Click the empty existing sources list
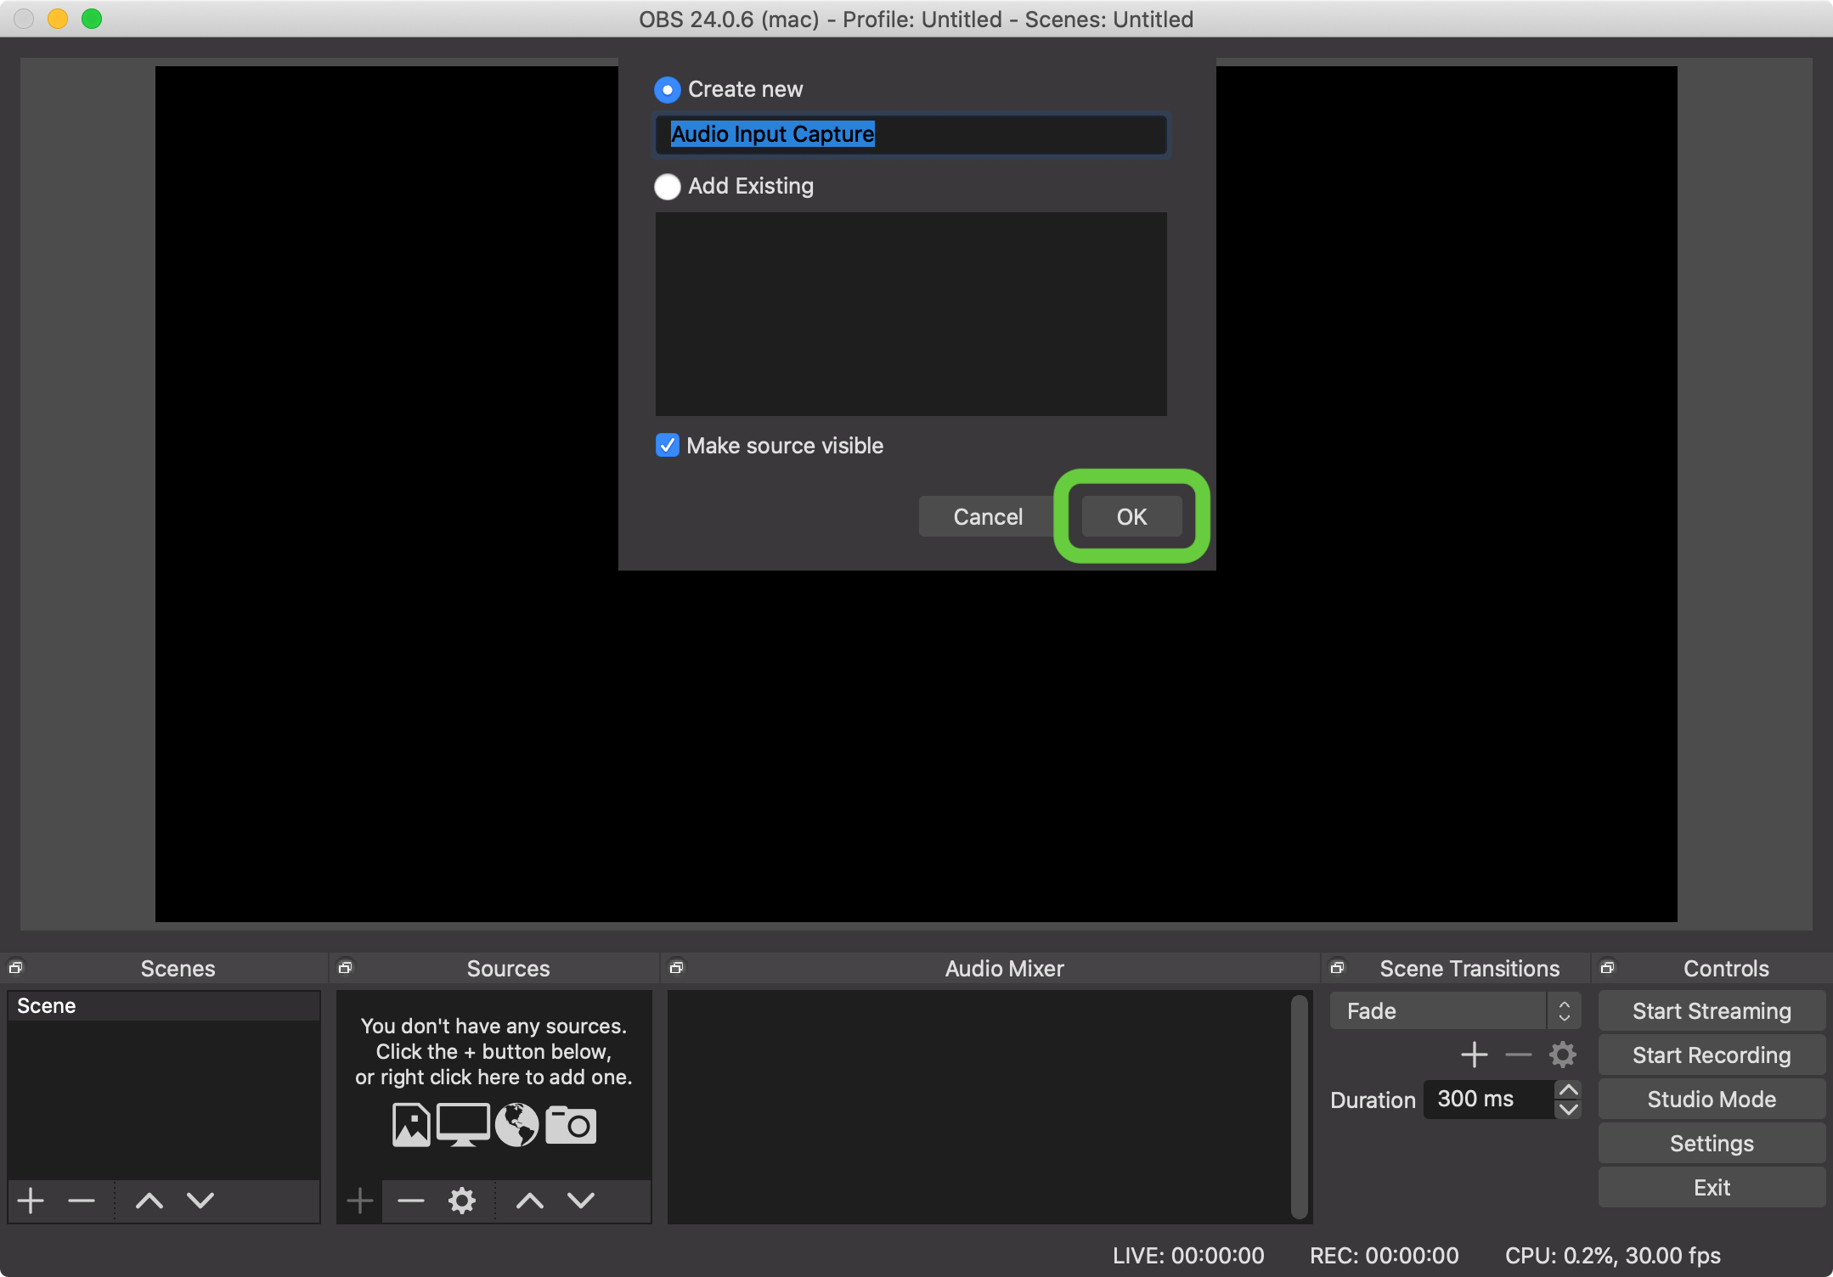This screenshot has width=1833, height=1277. tap(911, 314)
